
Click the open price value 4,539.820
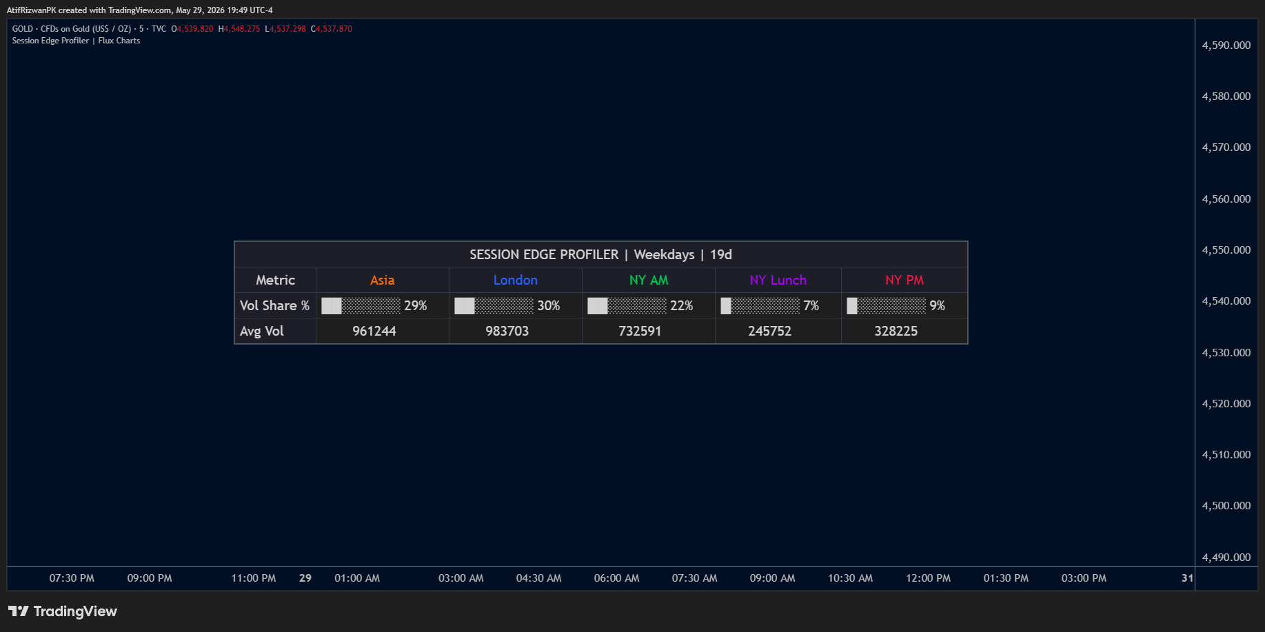tap(195, 29)
